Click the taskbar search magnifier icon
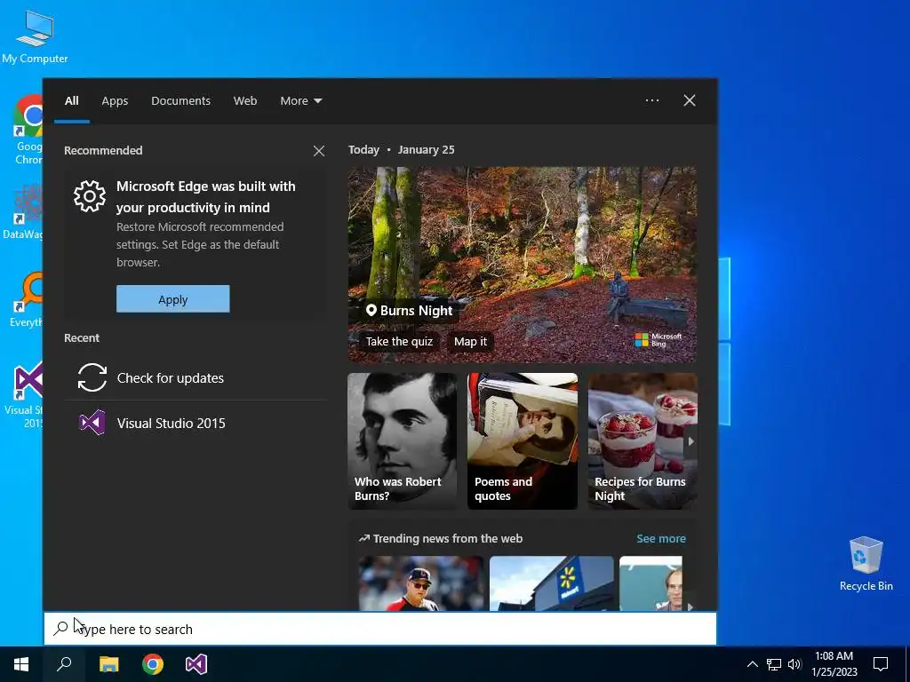910x682 pixels. point(64,664)
